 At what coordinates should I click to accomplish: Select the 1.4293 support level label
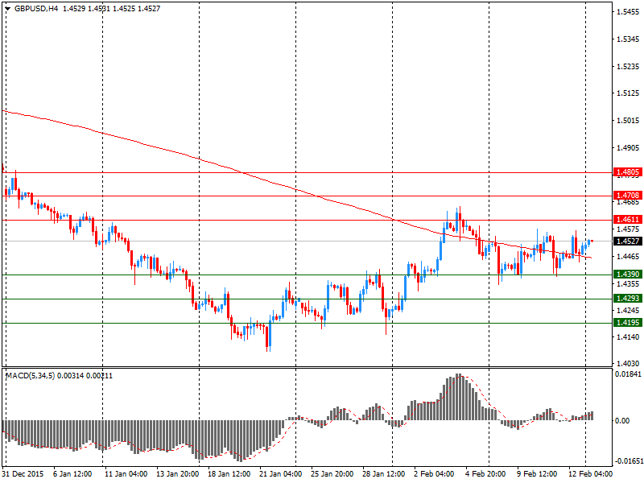628,299
